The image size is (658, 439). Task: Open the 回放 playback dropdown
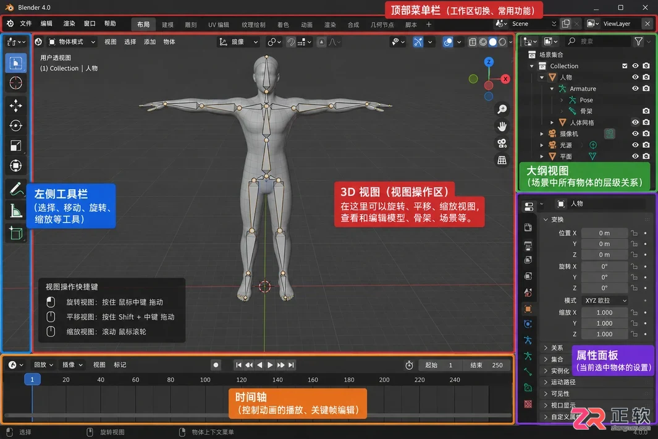click(x=44, y=365)
